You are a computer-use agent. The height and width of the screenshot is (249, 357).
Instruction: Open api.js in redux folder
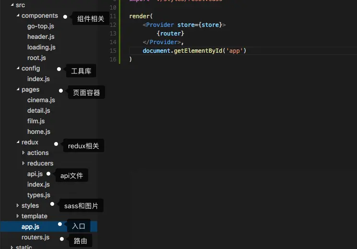[x=35, y=174]
